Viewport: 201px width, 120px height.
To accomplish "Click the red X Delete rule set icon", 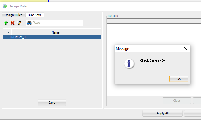I will click(x=12, y=23).
